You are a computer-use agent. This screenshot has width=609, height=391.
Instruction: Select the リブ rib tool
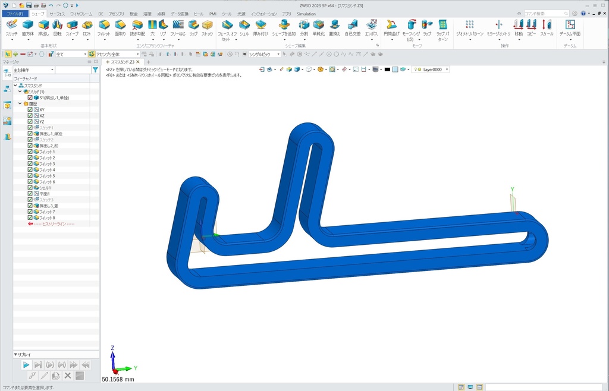pyautogui.click(x=163, y=28)
